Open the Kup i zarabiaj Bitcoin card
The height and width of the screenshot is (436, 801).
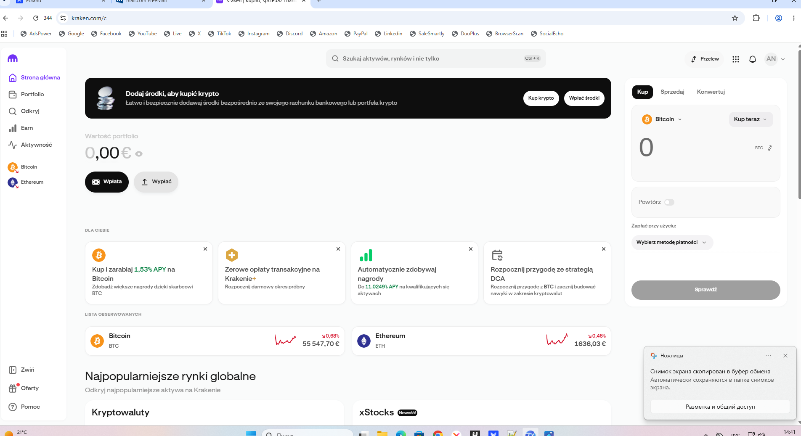[x=149, y=273]
